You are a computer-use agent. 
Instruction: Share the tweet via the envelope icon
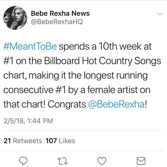[x=141, y=161]
